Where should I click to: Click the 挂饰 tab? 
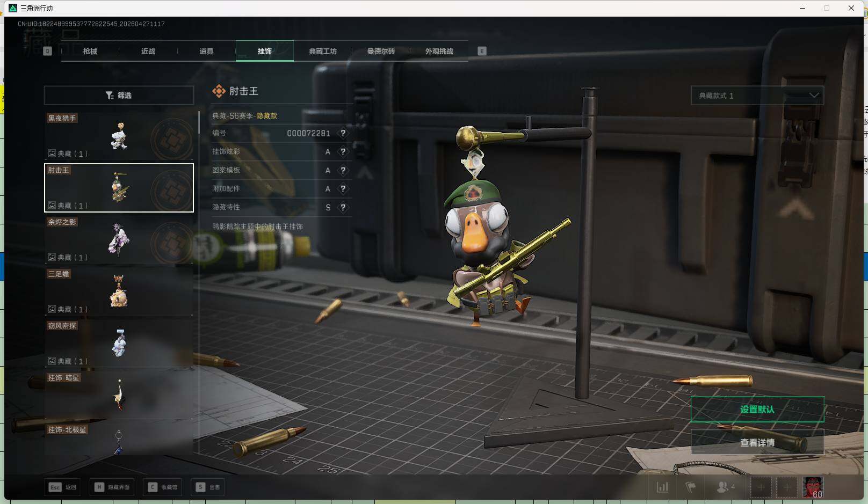265,51
